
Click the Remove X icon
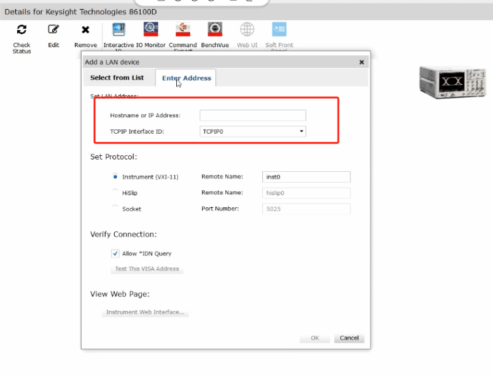pos(85,29)
